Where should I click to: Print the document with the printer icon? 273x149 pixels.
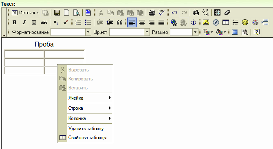click(x=152, y=13)
